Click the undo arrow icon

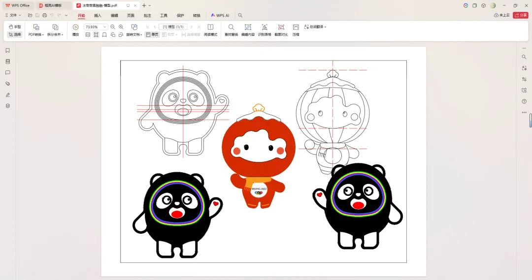(52, 15)
